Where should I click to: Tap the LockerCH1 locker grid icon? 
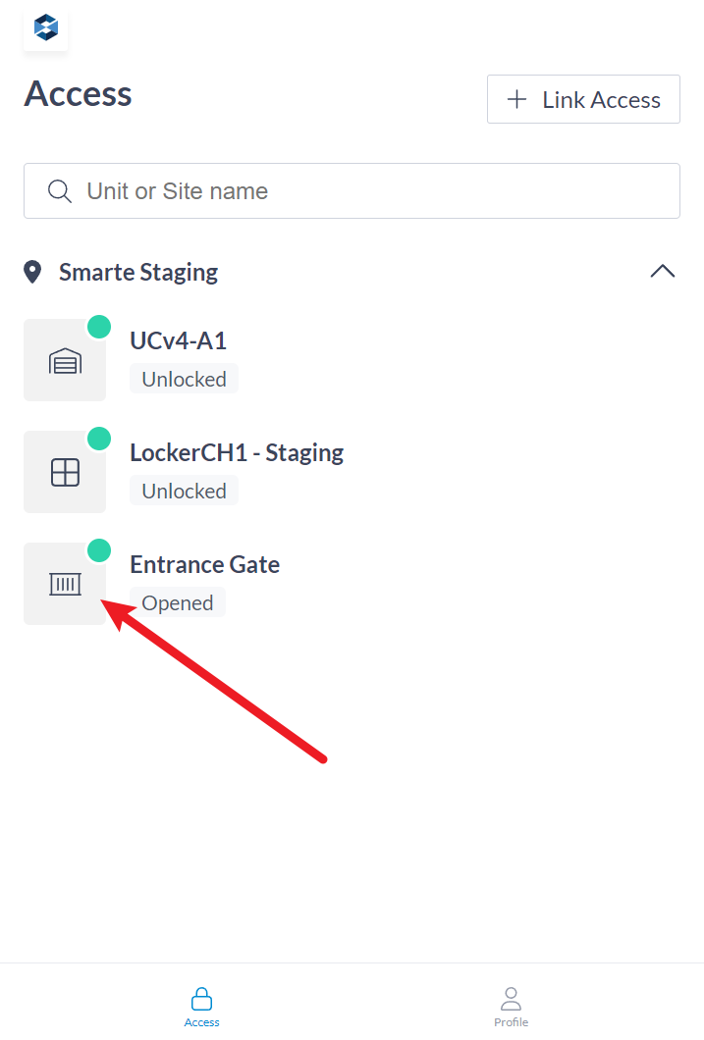tap(65, 473)
